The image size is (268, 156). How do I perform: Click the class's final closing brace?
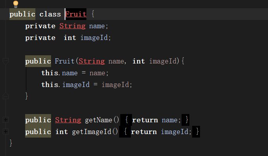click(x=11, y=143)
